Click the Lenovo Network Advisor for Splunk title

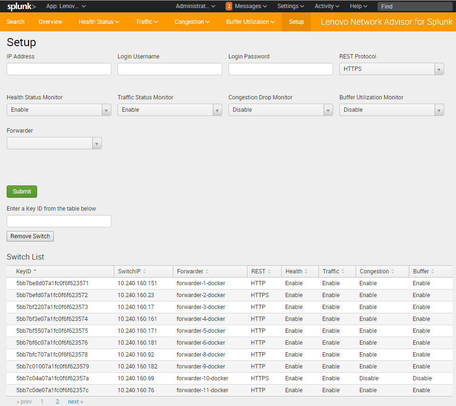click(387, 22)
